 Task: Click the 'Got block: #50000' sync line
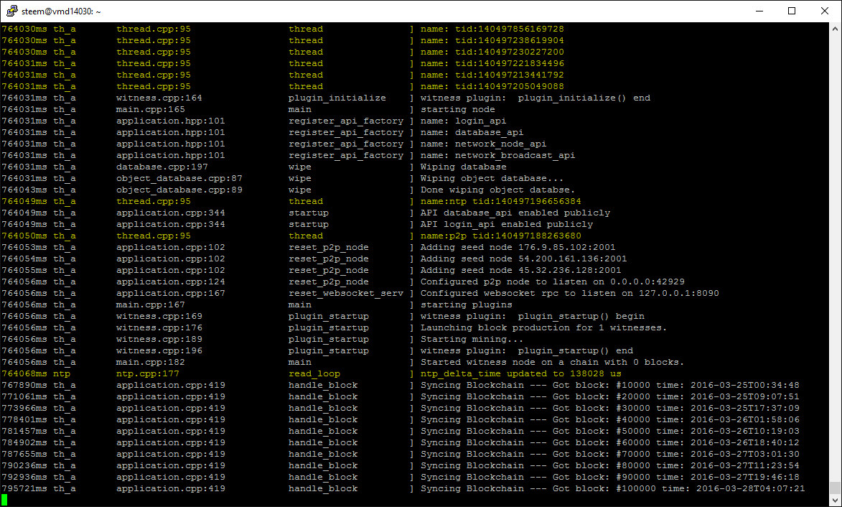pyautogui.click(x=610, y=432)
